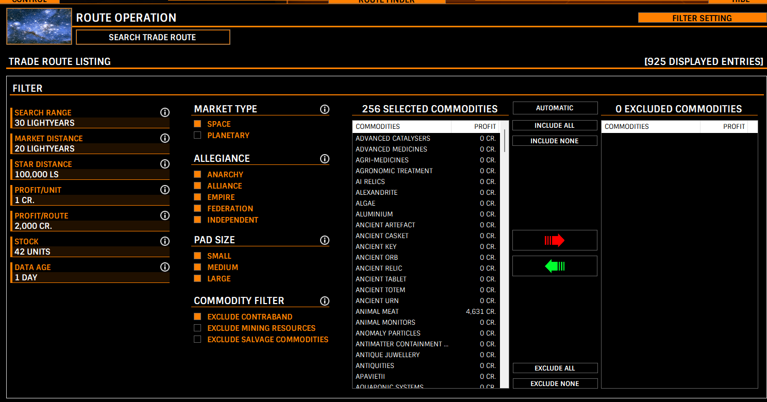Toggle Empire allegiance checkbox
This screenshot has height=402, width=767.
click(197, 197)
